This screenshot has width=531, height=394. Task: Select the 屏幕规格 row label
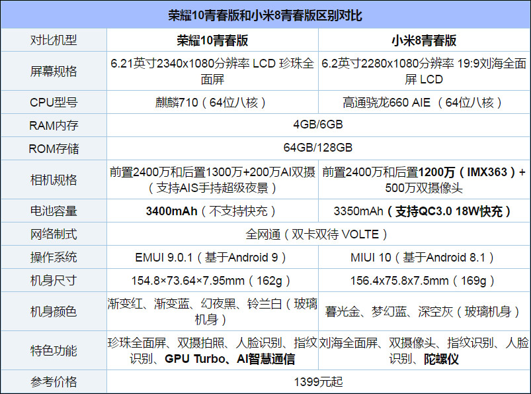click(54, 72)
